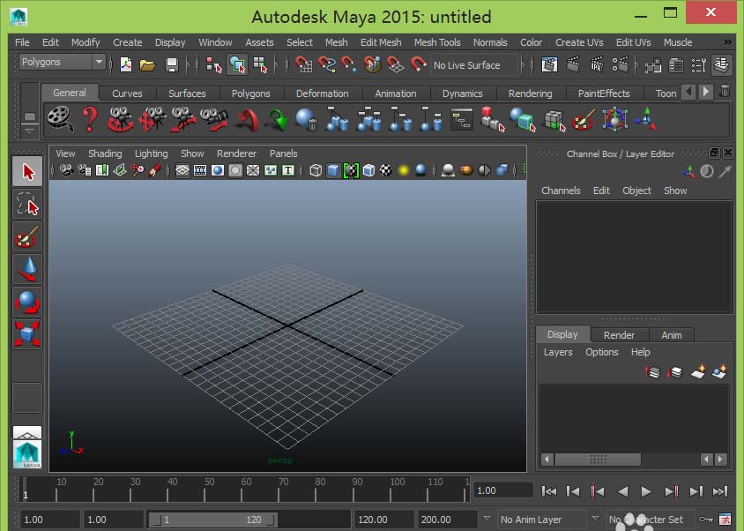Toggle wireframe shading in the viewport toolbar
Viewport: 744px width, 531px height.
pos(316,170)
